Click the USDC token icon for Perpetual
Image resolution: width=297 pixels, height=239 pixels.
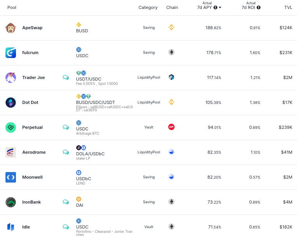(x=79, y=123)
